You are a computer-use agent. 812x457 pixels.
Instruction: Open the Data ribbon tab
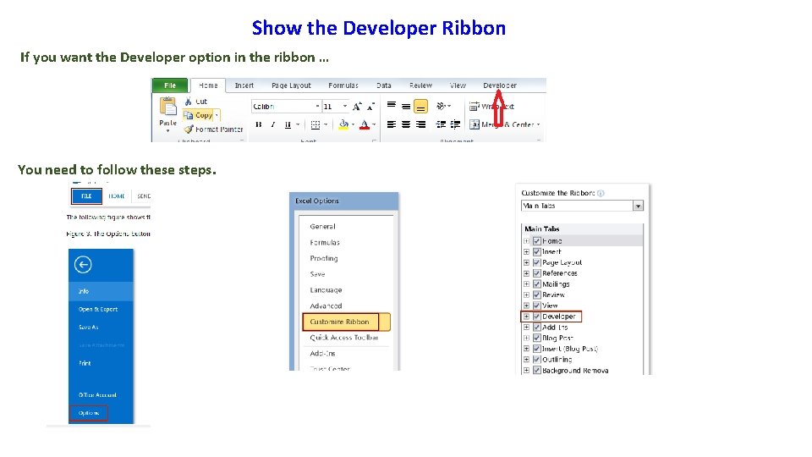pos(384,85)
